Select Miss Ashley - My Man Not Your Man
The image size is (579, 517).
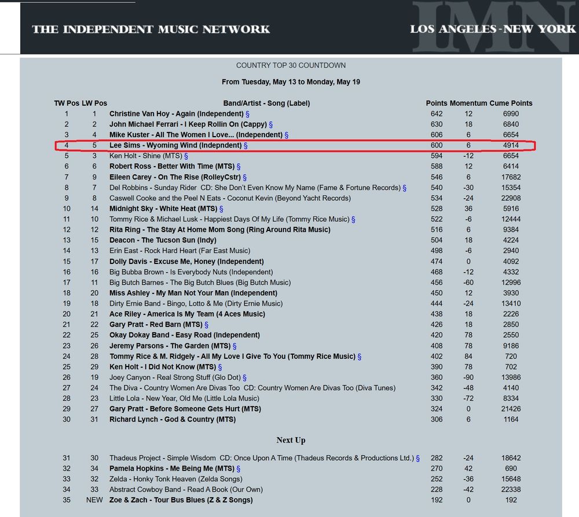coord(193,293)
